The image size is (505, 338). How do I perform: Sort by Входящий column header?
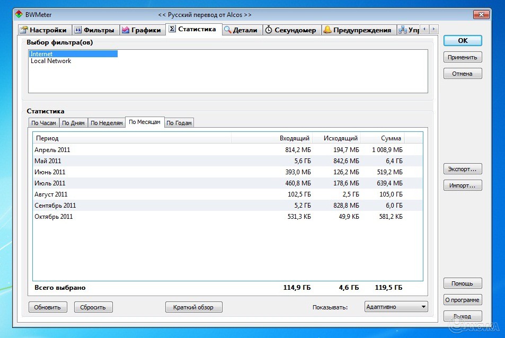(x=295, y=138)
